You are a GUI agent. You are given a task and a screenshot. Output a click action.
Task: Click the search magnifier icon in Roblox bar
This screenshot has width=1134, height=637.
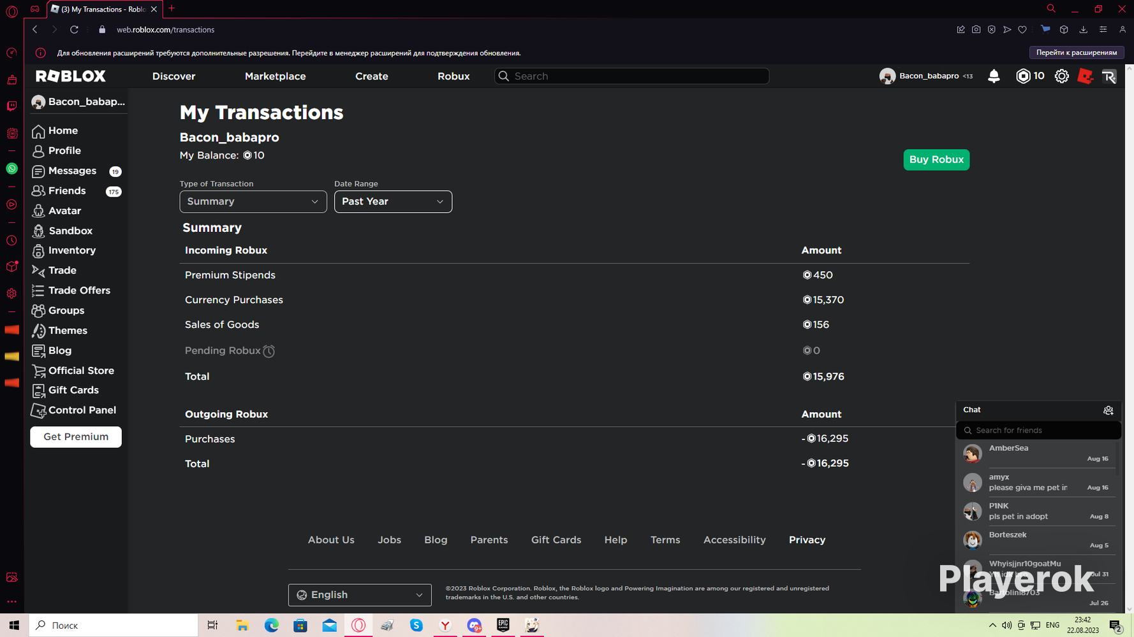click(x=504, y=76)
